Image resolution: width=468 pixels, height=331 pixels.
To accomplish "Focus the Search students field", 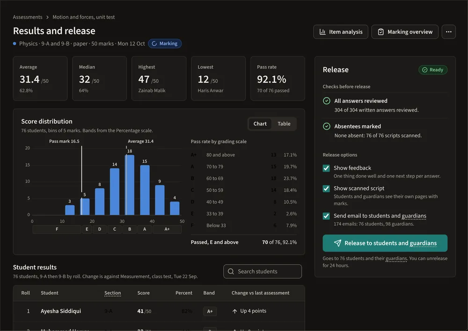I will [263, 271].
